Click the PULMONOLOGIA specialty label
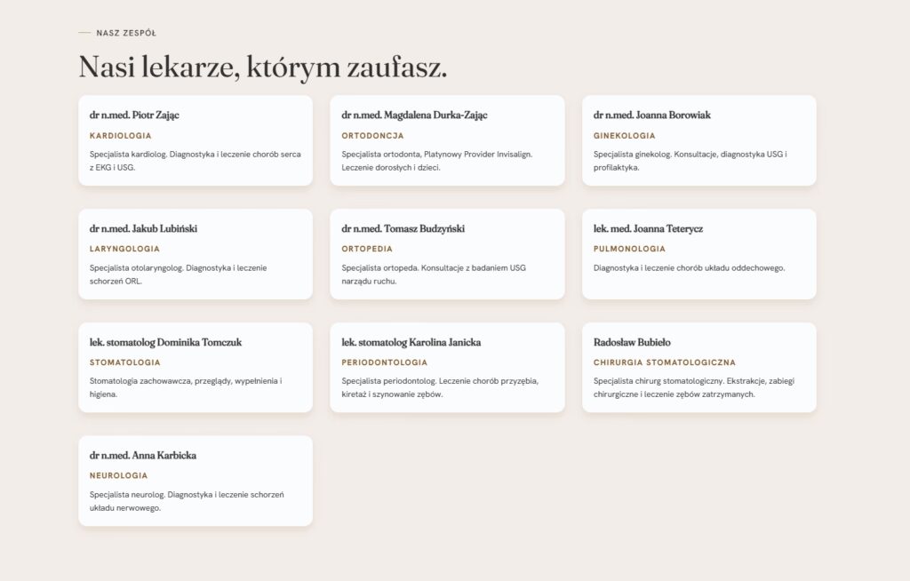Image resolution: width=910 pixels, height=581 pixels. click(x=629, y=249)
